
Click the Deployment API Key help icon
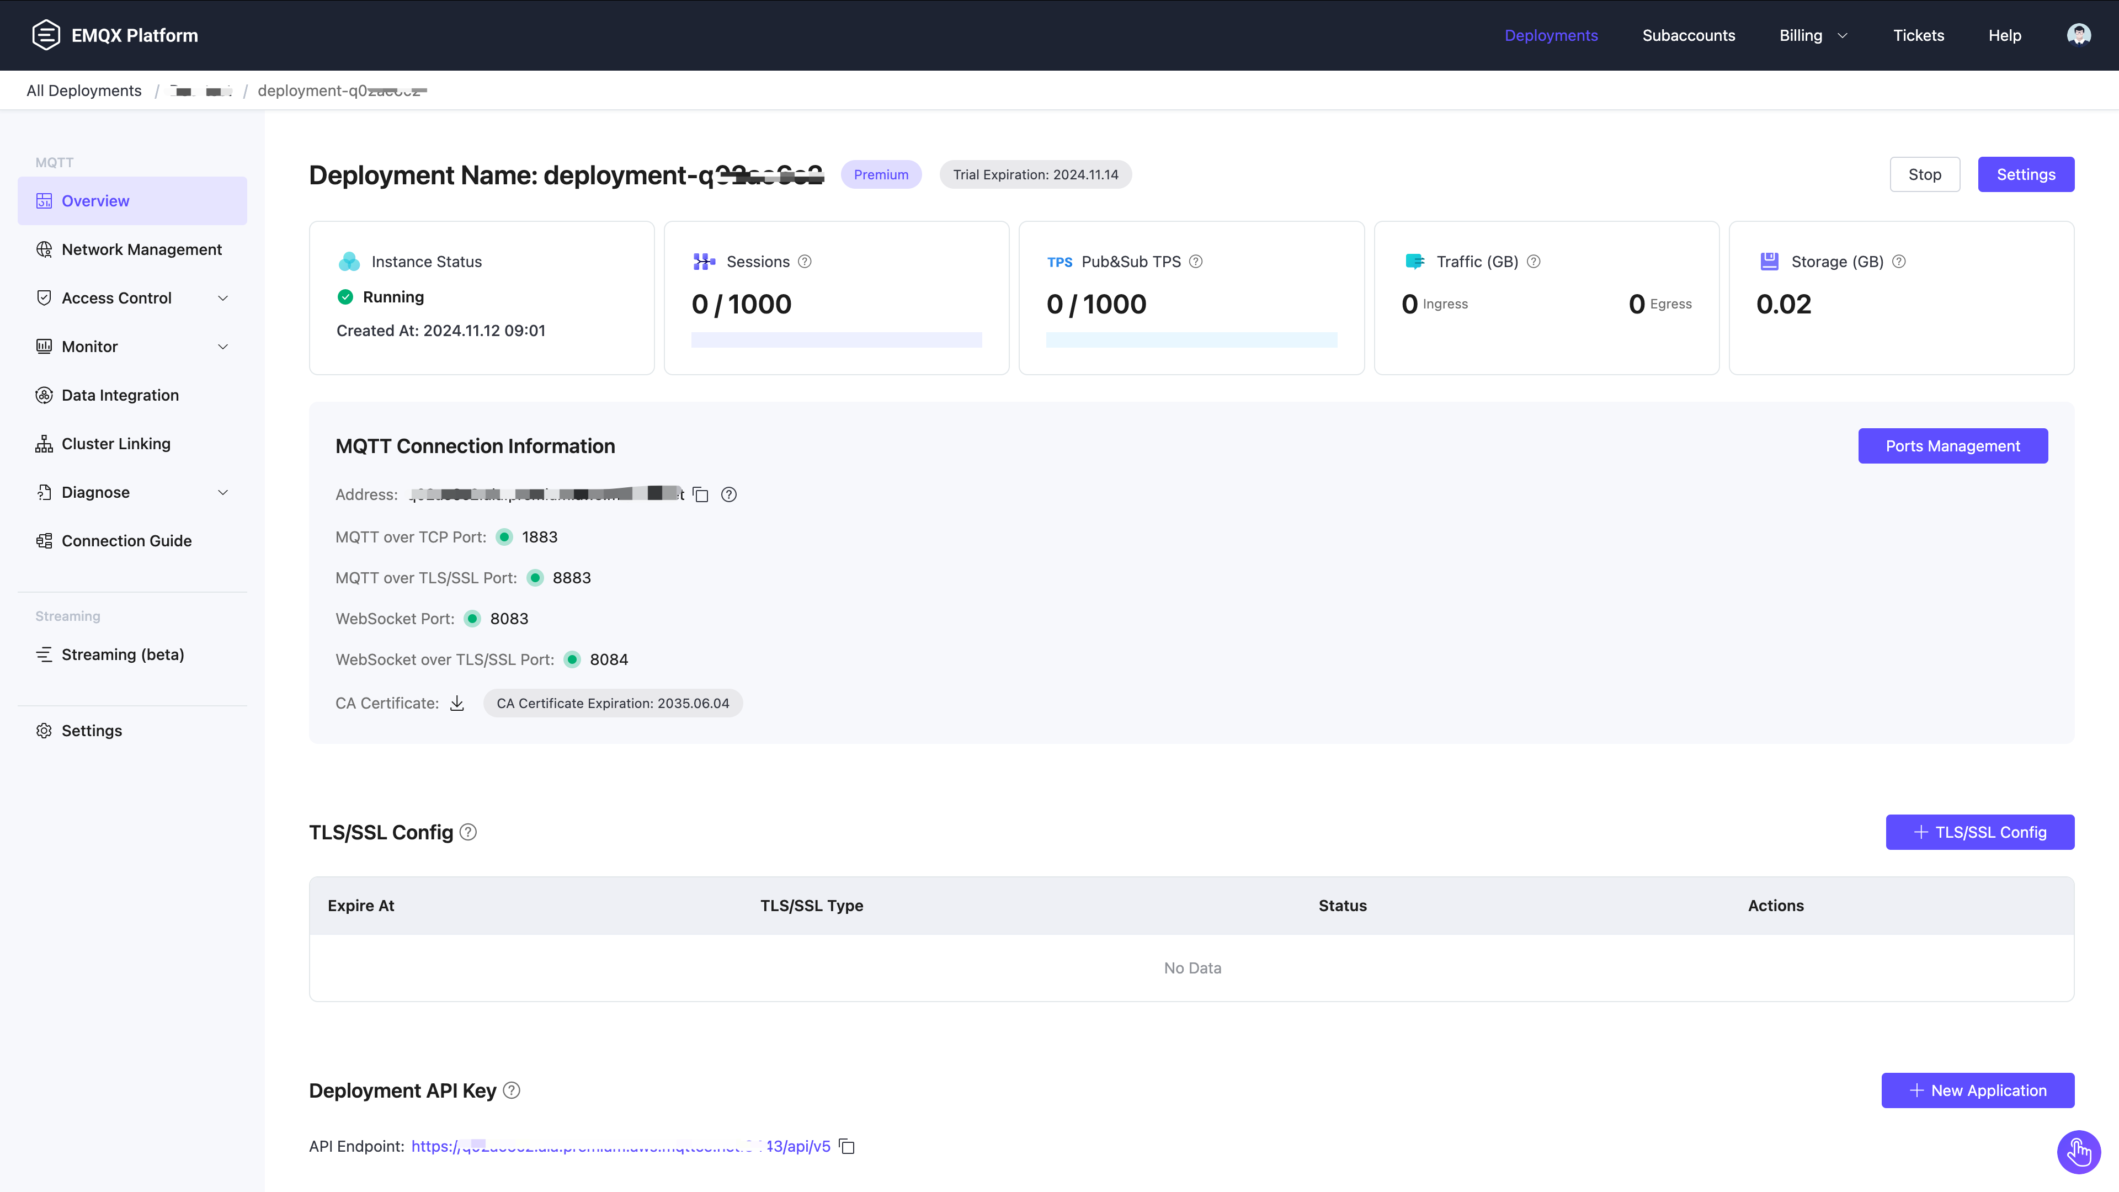pyautogui.click(x=512, y=1090)
